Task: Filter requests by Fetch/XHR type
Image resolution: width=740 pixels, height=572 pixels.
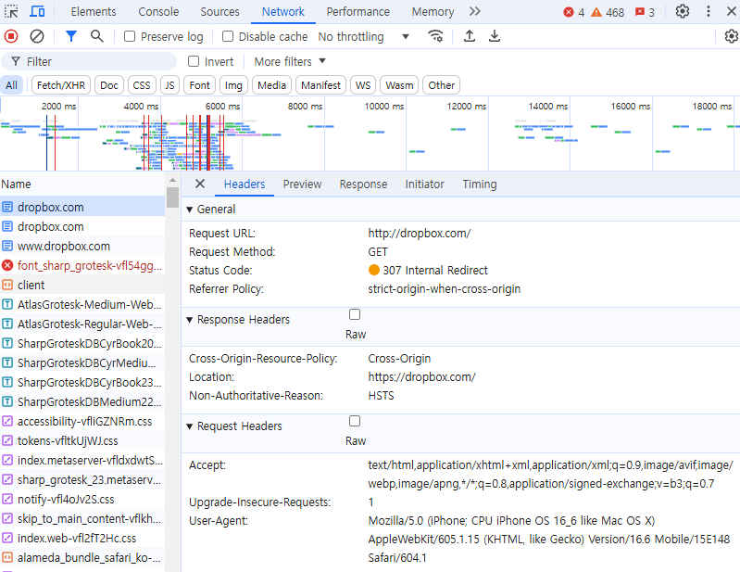Action: [x=61, y=85]
